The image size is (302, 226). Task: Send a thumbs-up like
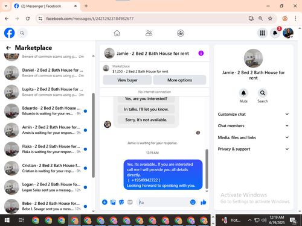pyautogui.click(x=204, y=202)
